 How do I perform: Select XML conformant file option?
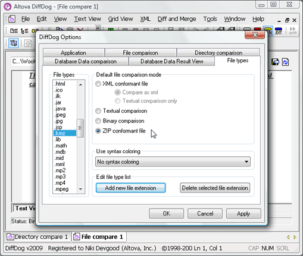[121, 84]
